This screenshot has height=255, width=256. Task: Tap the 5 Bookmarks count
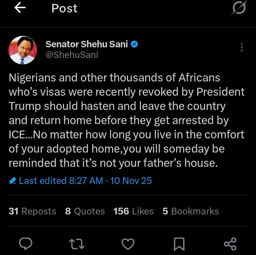pyautogui.click(x=191, y=211)
